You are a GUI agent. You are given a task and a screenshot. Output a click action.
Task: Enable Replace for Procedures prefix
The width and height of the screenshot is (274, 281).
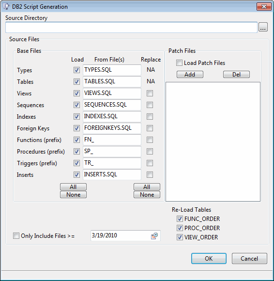(150, 152)
